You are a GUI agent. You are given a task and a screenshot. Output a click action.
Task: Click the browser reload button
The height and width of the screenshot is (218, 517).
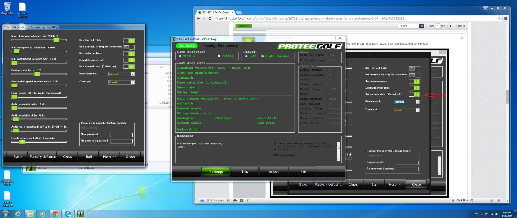pyautogui.click(x=210, y=19)
